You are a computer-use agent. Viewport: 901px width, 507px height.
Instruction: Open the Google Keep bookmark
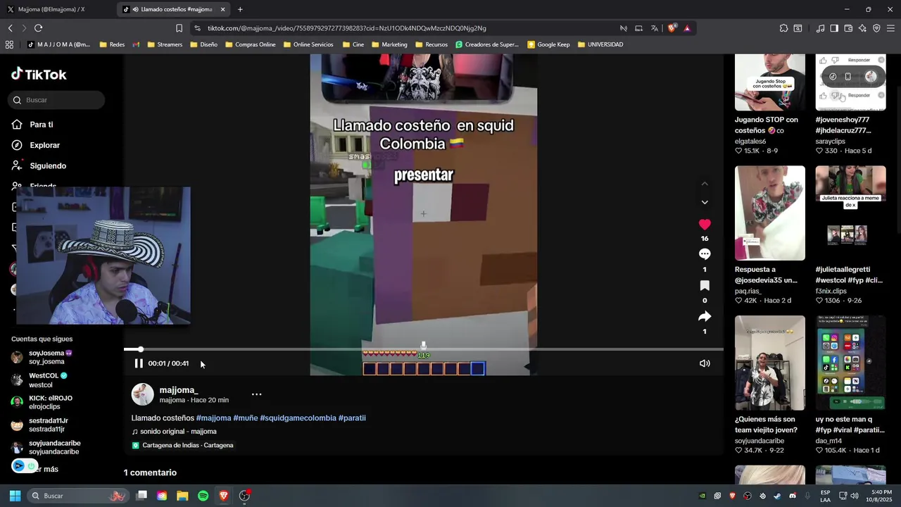548,44
